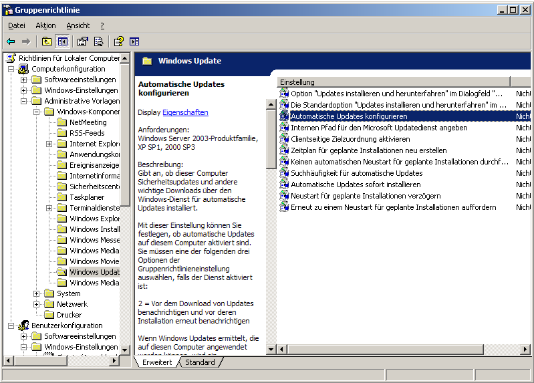Screen dimensions: 534x383
Task: Select the Windows Messenger tree item
Action: pyautogui.click(x=94, y=240)
